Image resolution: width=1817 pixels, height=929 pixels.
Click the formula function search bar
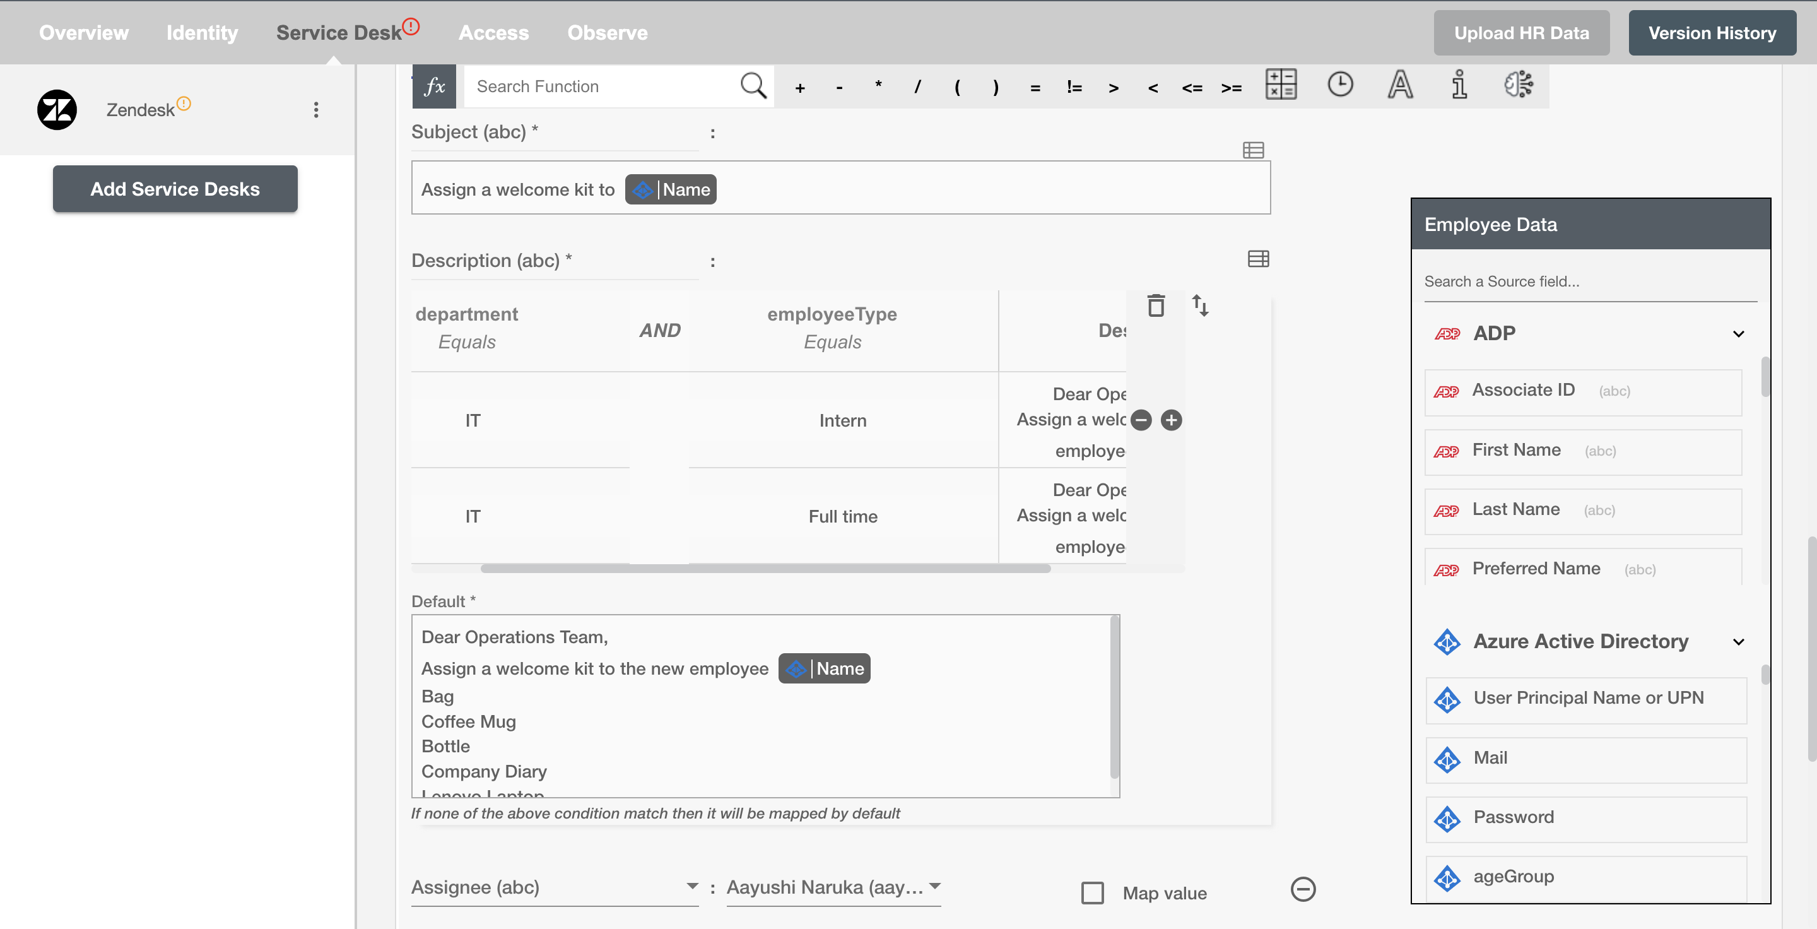(604, 85)
